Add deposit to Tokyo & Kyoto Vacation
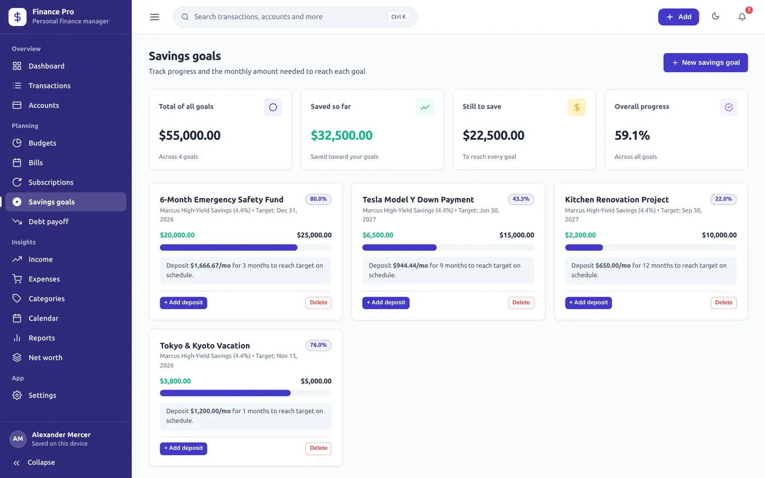The width and height of the screenshot is (765, 478). pyautogui.click(x=184, y=449)
